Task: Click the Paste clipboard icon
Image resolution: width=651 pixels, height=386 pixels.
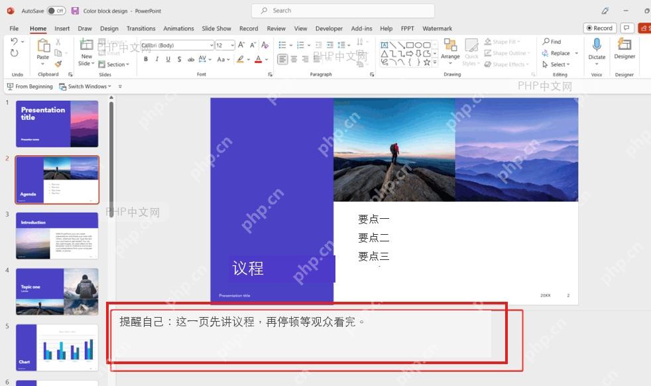Action: [43, 45]
